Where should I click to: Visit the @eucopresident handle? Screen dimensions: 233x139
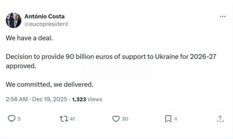point(46,24)
